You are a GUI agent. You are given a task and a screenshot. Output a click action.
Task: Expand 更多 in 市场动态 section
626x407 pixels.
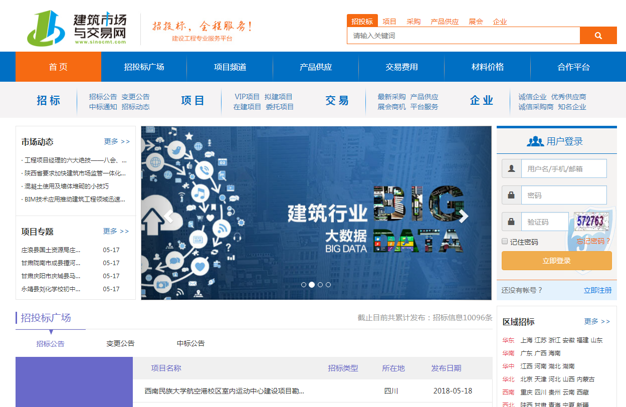(x=117, y=142)
